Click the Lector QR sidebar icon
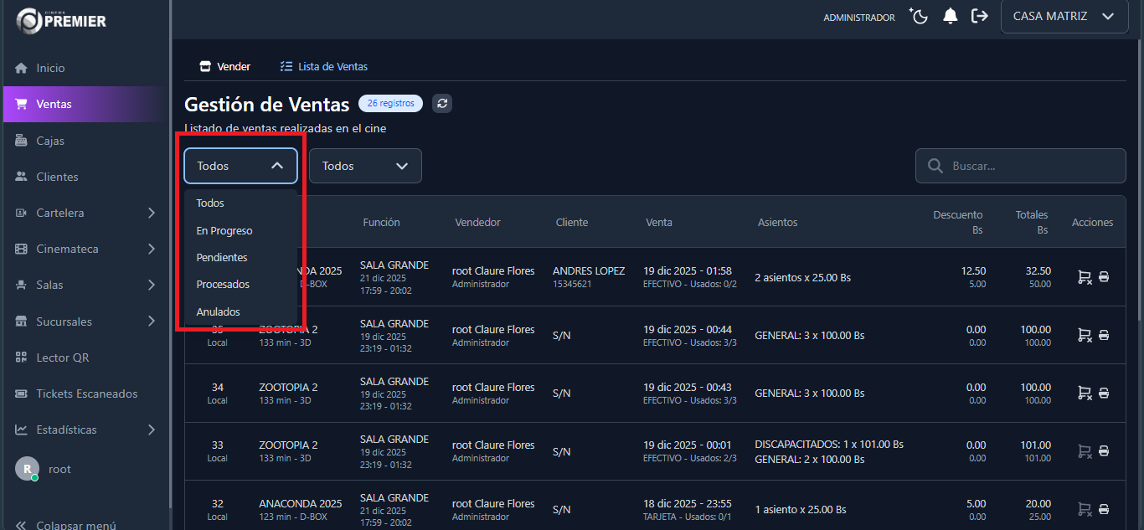 click(x=22, y=358)
